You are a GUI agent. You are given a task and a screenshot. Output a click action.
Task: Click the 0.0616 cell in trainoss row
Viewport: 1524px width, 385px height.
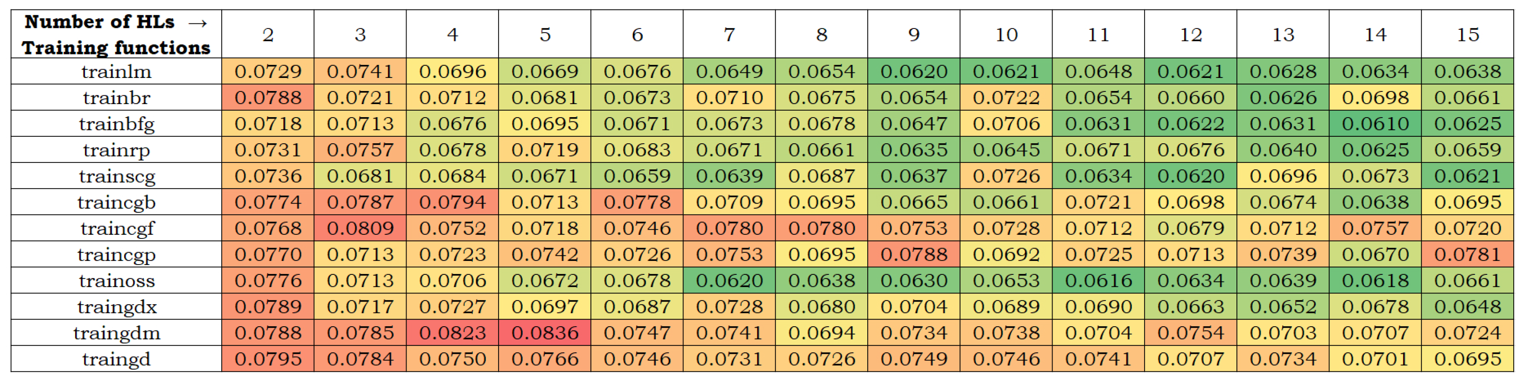tap(1098, 280)
